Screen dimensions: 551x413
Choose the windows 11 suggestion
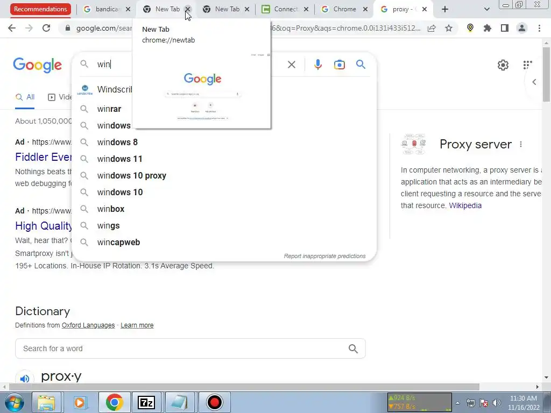(224, 159)
